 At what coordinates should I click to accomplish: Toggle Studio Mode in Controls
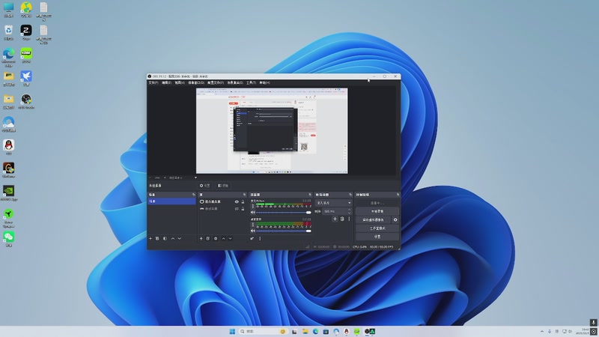point(377,228)
